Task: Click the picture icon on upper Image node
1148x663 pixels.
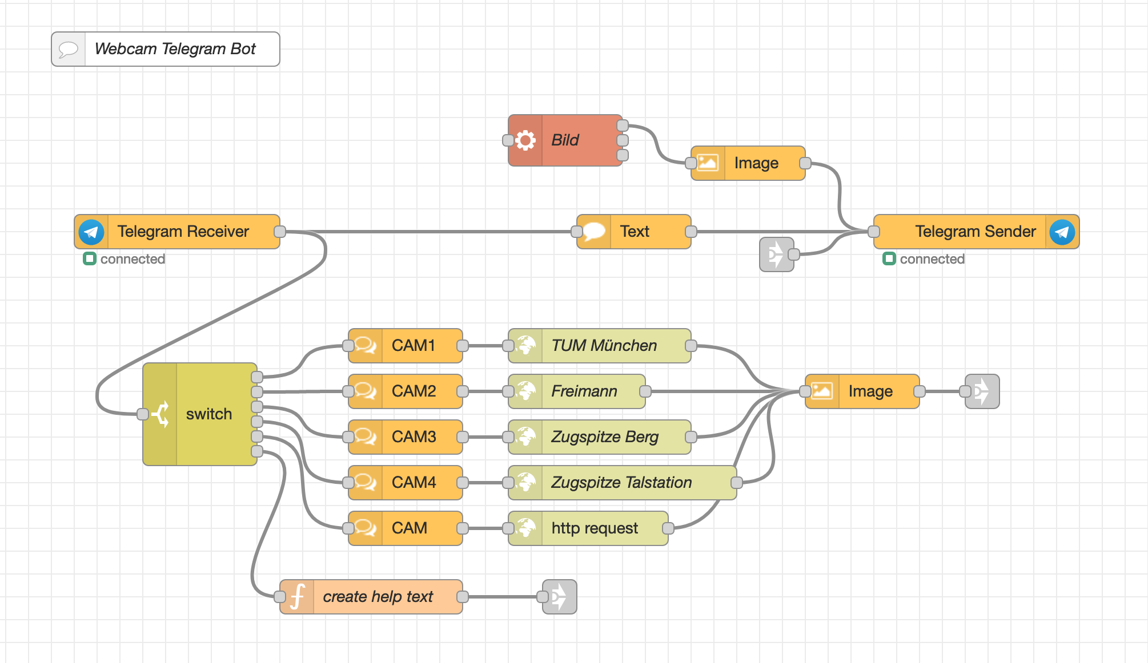Action: [x=708, y=163]
